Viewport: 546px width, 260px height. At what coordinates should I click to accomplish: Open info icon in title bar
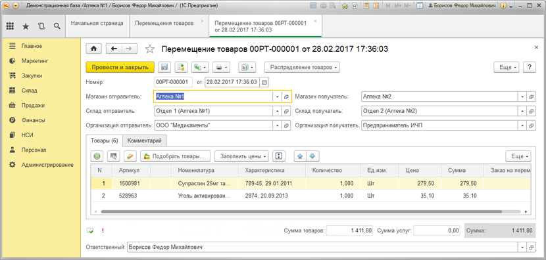click(503, 5)
